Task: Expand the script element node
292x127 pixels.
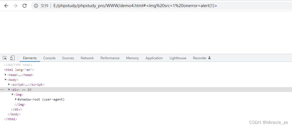Action: (x=9, y=85)
